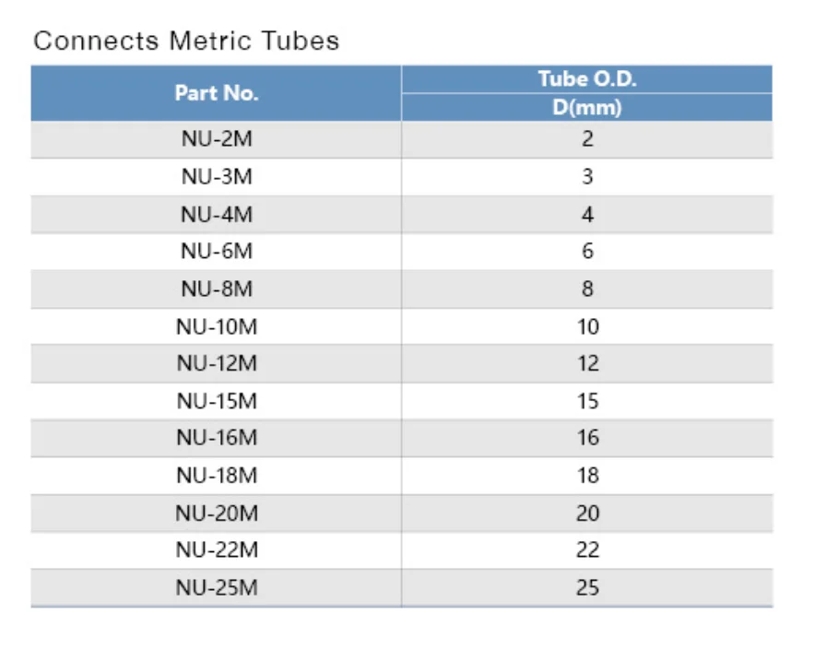Image resolution: width=826 pixels, height=649 pixels.
Task: Click the tube diameter value 6
Action: click(x=587, y=252)
